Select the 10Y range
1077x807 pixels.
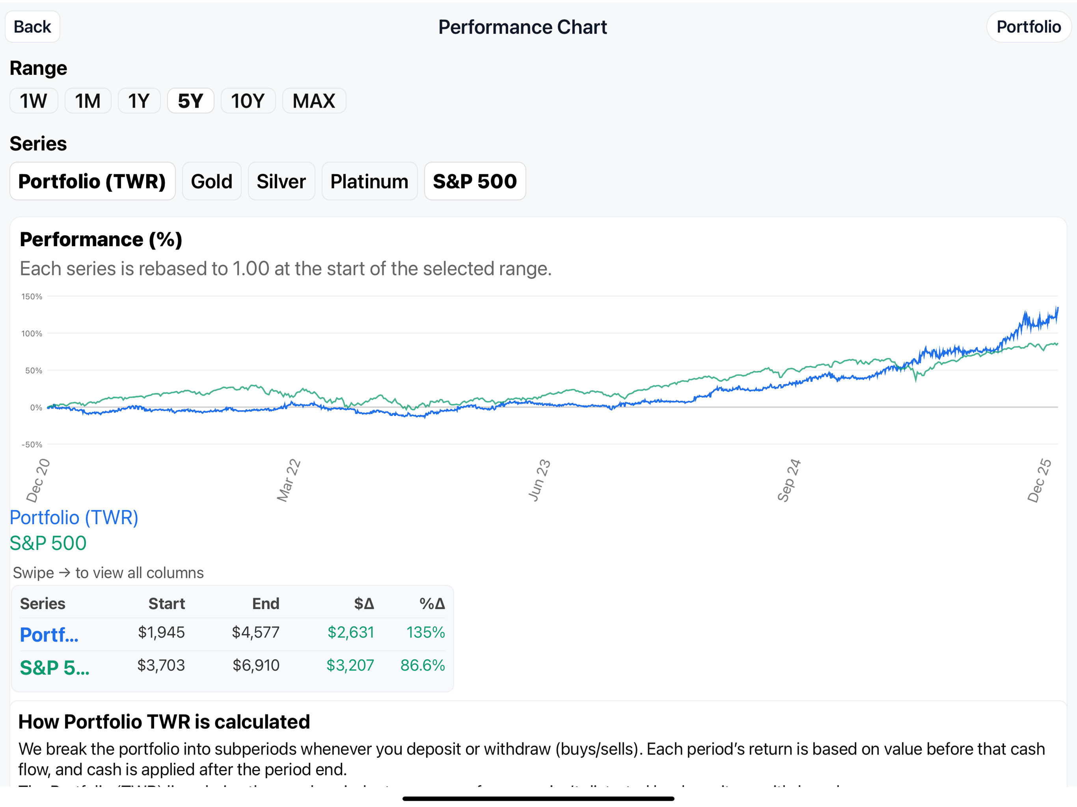[248, 101]
